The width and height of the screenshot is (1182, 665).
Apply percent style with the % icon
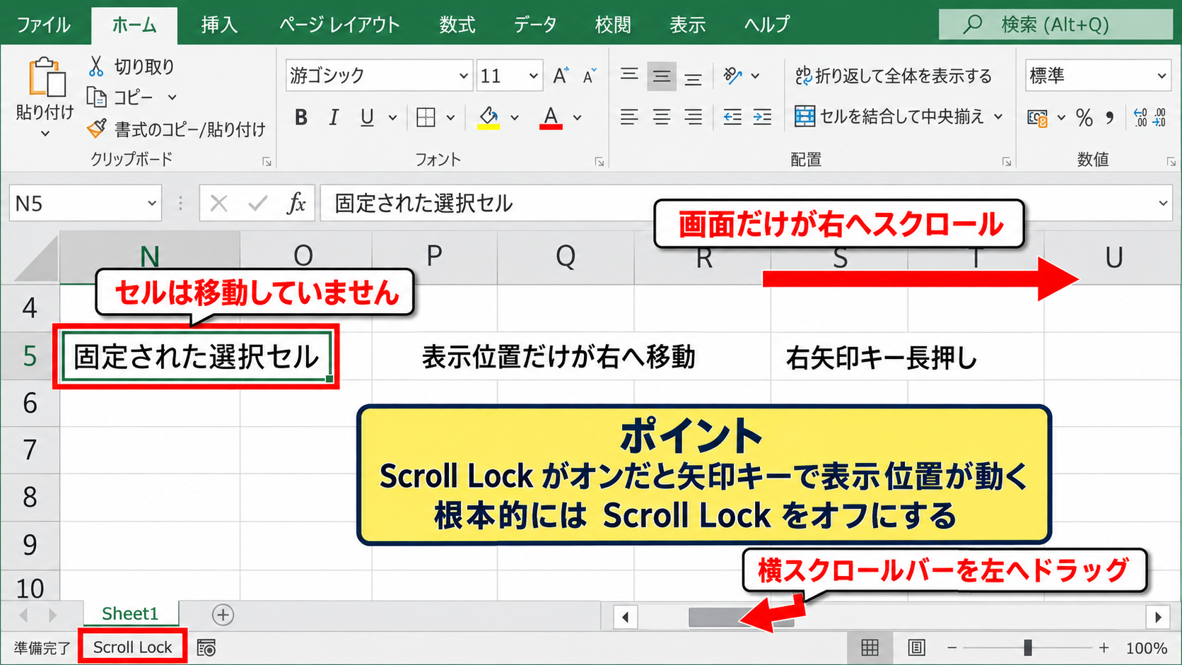1084,117
